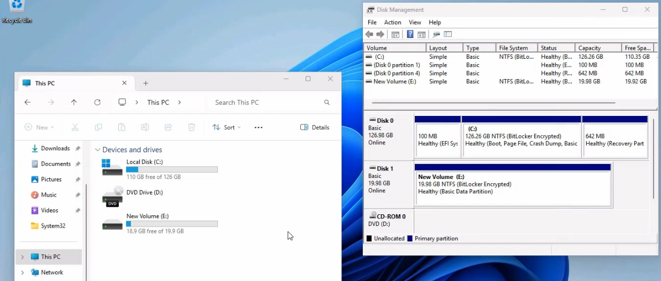Refresh the This PC view
The image size is (661, 281).
pos(97,102)
